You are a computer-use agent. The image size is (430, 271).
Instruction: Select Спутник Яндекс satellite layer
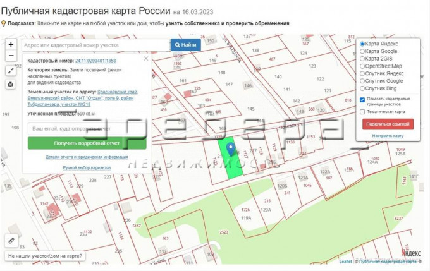[x=362, y=73]
